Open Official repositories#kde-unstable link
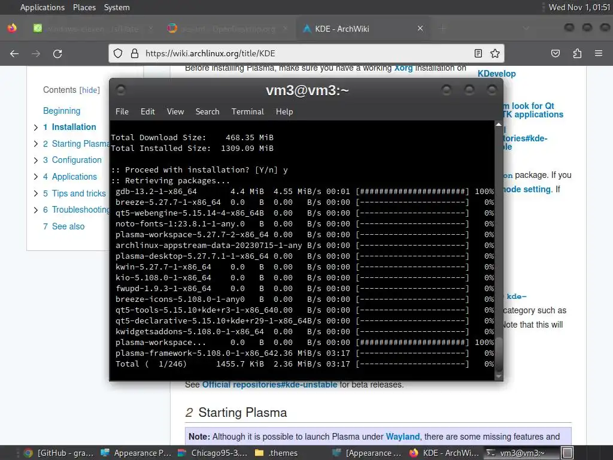This screenshot has width=613, height=460. click(269, 385)
